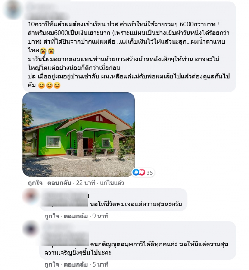Viewport: 249px width, 270px height.
Task: Click the blue like reaction icon
Action: [136, 172]
